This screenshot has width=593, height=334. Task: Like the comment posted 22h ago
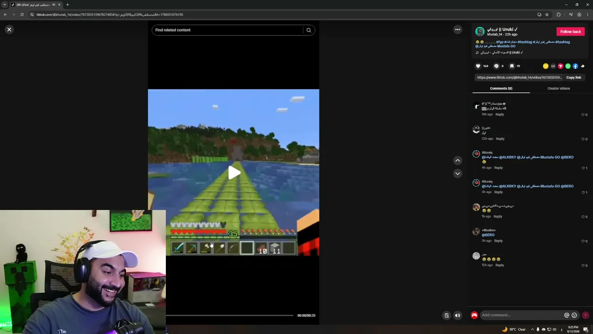pos(583,139)
